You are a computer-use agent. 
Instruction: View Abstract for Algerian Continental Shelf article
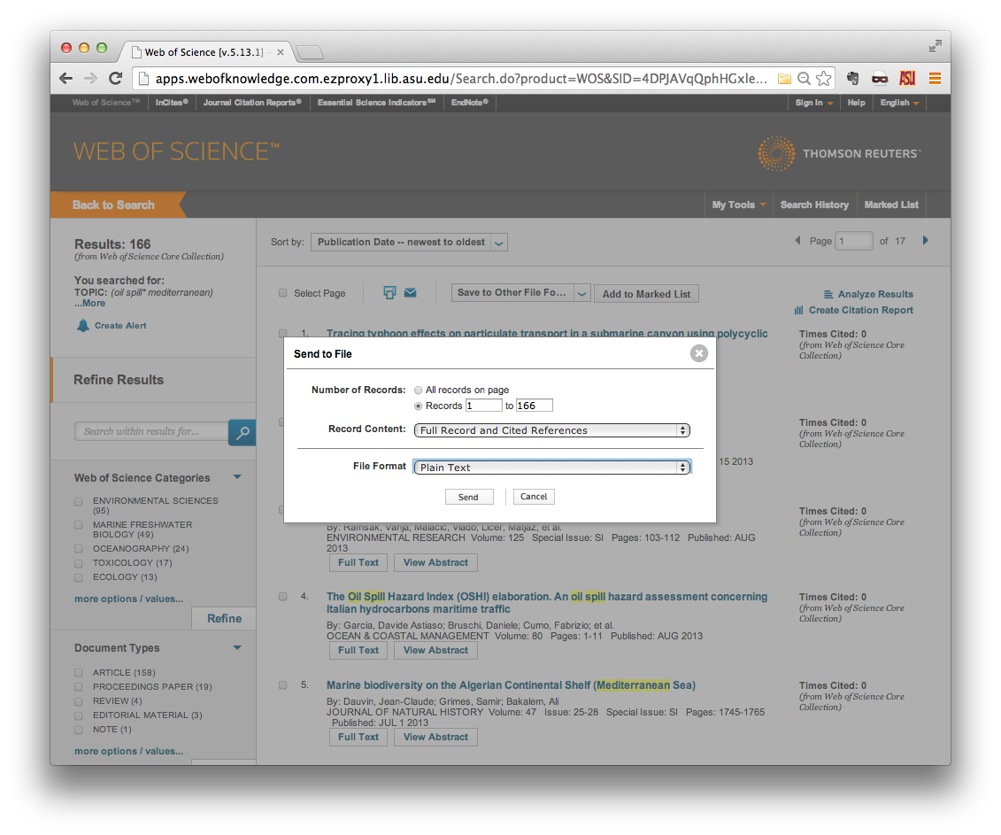[435, 738]
